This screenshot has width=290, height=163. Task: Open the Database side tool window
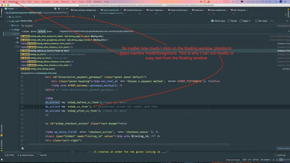pos(288,13)
